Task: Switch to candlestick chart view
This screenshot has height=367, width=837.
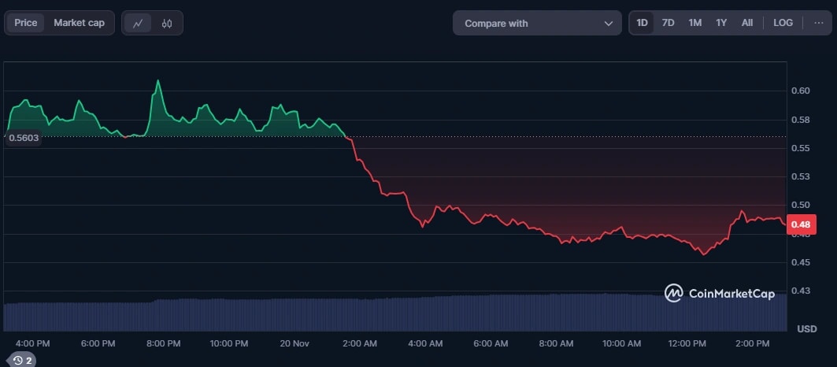Action: (x=166, y=23)
